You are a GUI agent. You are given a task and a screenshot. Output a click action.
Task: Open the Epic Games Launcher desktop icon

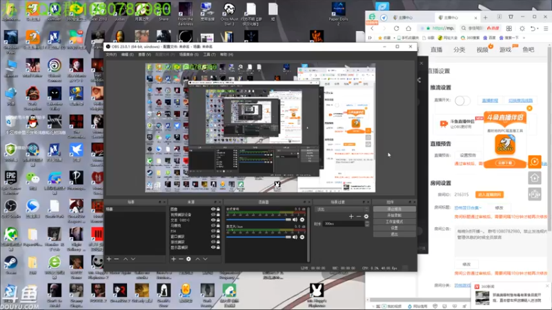10,183
